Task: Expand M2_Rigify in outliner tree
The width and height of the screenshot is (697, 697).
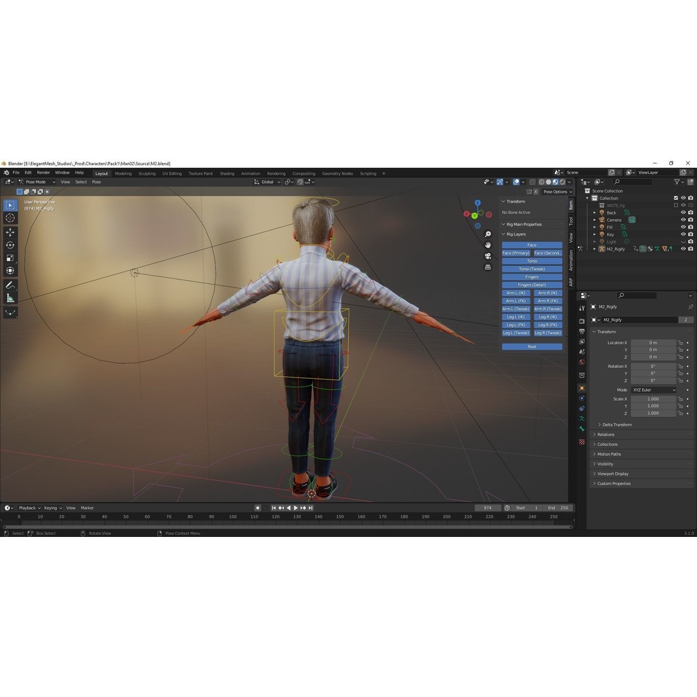Action: [595, 249]
